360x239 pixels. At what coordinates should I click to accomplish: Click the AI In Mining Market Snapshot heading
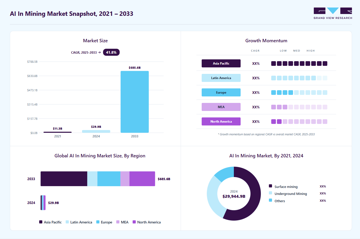click(72, 14)
